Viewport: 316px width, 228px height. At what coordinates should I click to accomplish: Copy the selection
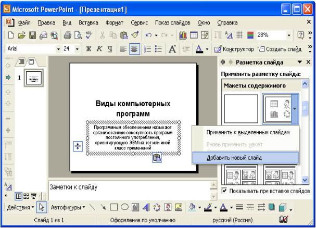click(113, 35)
